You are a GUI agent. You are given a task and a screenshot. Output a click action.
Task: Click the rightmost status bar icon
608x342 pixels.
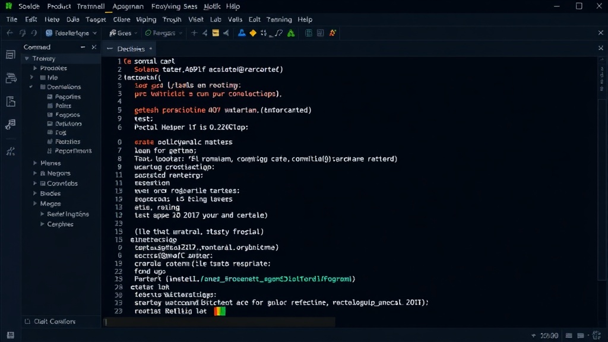(x=597, y=335)
